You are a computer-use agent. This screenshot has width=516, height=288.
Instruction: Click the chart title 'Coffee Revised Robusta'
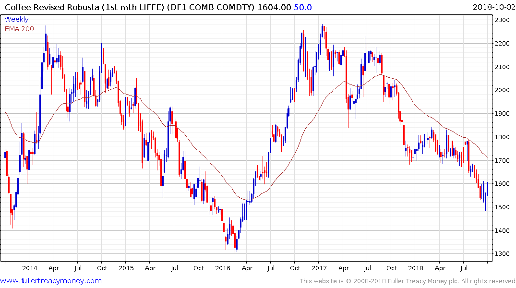point(52,7)
